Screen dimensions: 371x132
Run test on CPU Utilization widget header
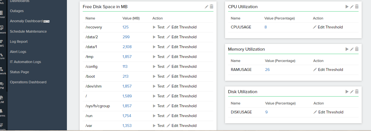(347, 6)
